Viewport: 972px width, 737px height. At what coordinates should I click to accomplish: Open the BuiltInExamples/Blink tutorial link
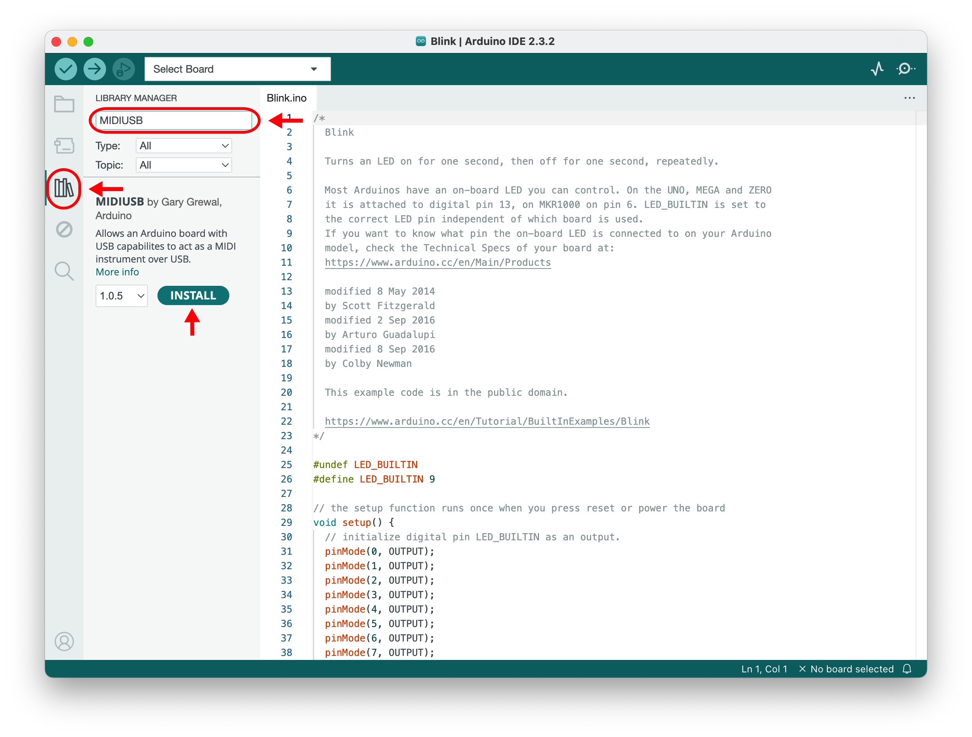(x=487, y=421)
